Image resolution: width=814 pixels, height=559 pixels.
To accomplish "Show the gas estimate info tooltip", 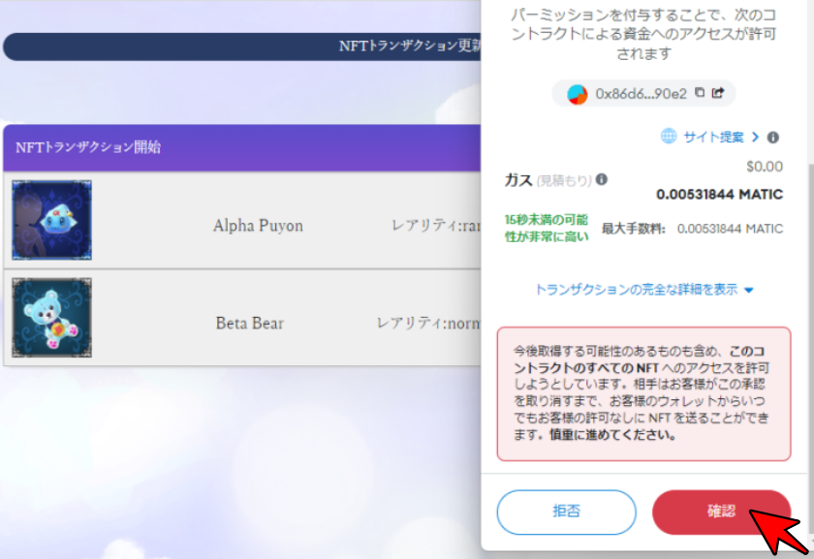I will (601, 179).
